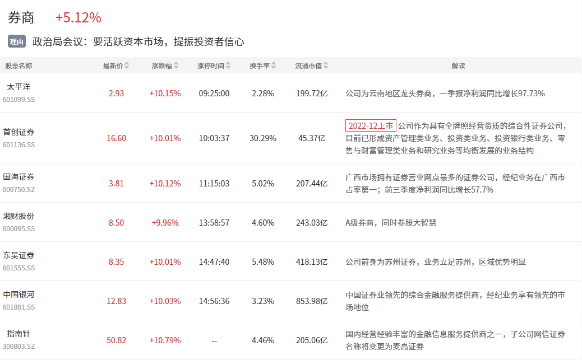
Task: Open stock 中国银河
Action: pyautogui.click(x=19, y=294)
